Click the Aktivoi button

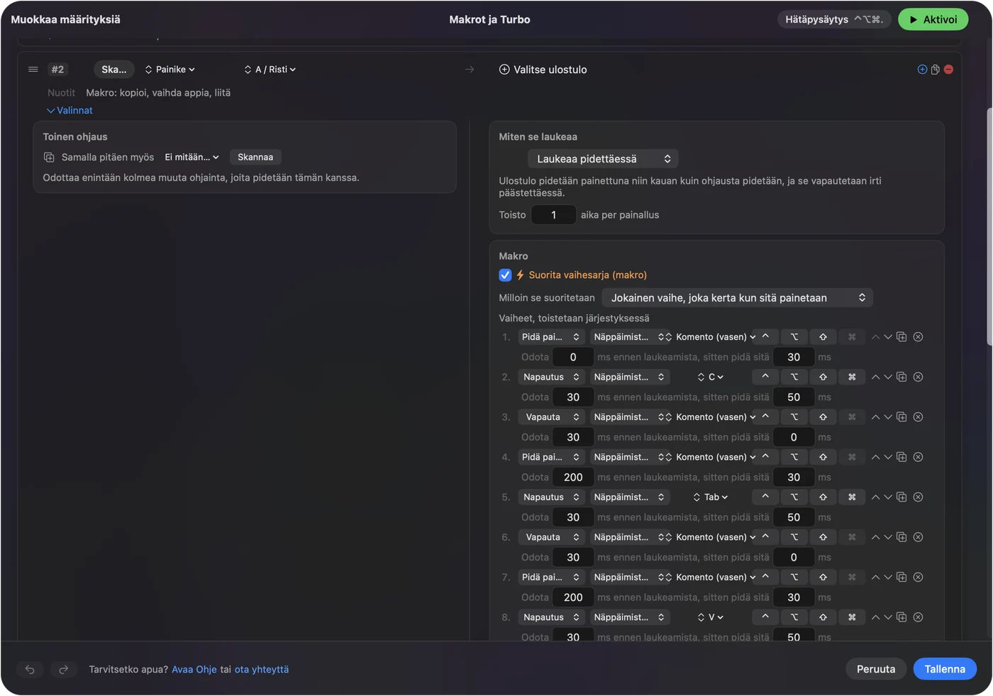[x=933, y=20]
